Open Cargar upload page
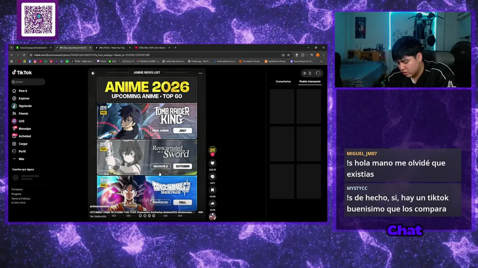Viewport: 478px width, 268px height. (x=19, y=144)
